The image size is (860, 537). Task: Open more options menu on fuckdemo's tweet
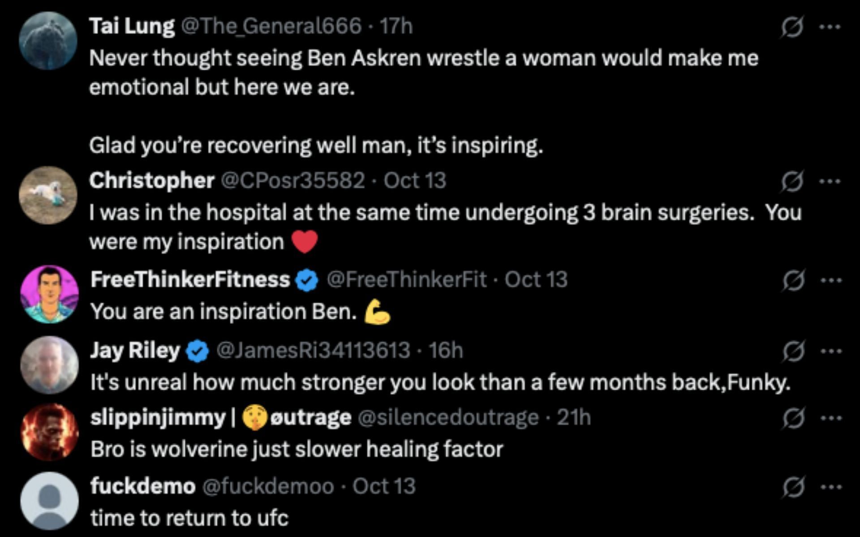(831, 487)
